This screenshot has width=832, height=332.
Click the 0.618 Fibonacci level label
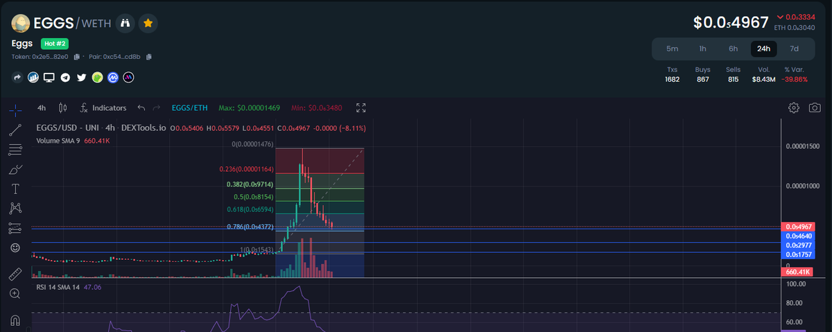[251, 209]
